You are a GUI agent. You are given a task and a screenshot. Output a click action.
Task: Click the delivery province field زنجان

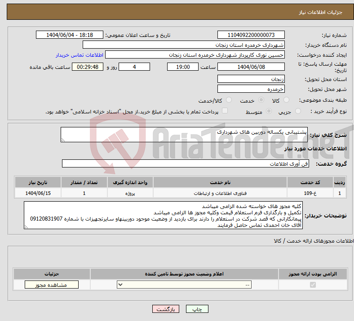tap(251, 79)
